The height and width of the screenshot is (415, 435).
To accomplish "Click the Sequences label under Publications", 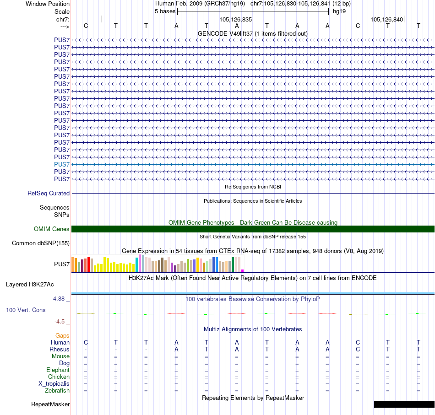I will (x=54, y=207).
